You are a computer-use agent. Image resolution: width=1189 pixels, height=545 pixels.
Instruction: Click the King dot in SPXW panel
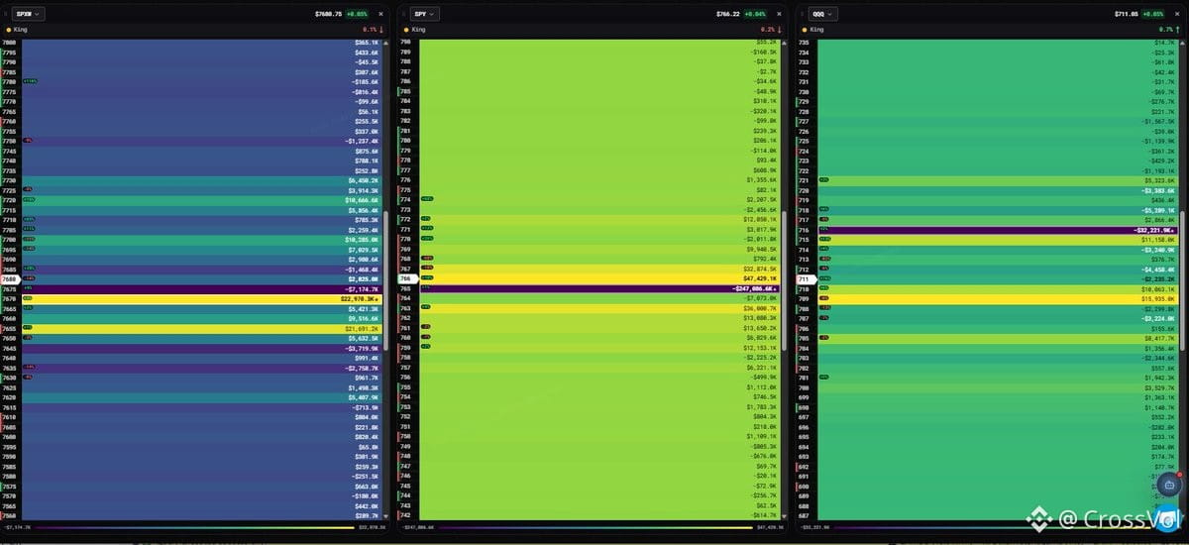[8, 31]
